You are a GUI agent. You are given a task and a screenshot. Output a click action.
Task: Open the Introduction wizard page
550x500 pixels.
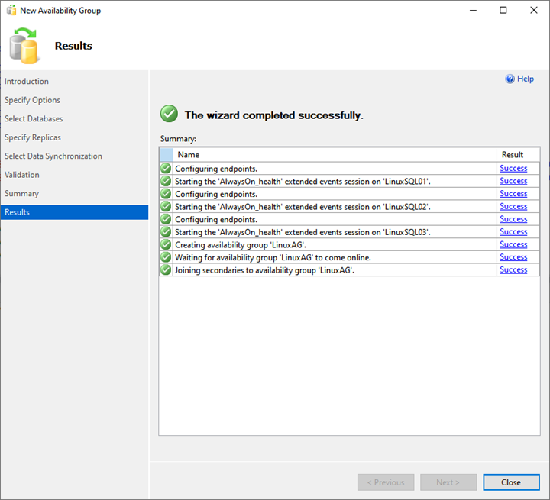point(27,82)
